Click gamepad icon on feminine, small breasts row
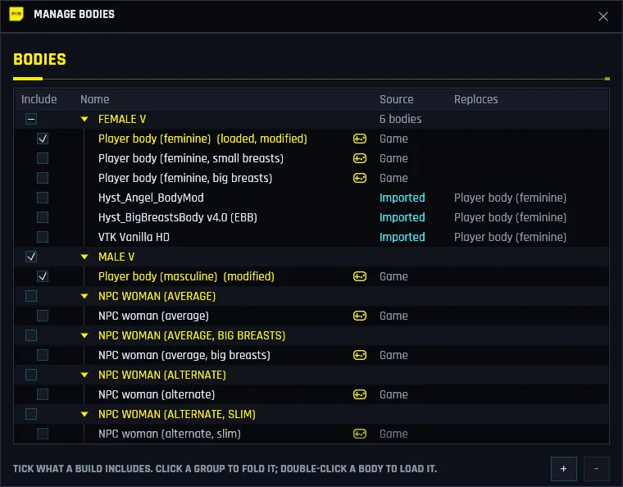The height and width of the screenshot is (487, 623). pyautogui.click(x=360, y=158)
